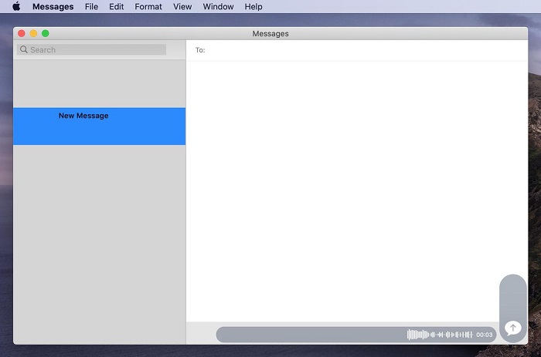This screenshot has width=541, height=357.
Task: Enter full screen with green button
Action: coord(45,33)
